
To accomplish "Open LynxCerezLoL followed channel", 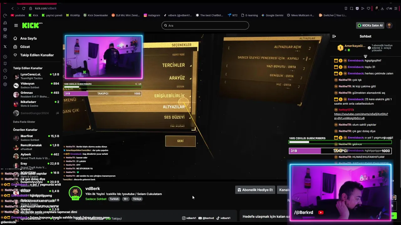I will tap(36, 76).
